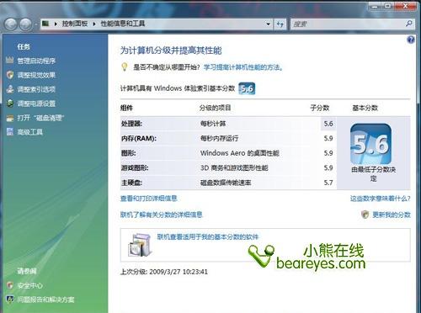Open 安全中心 under See also

pyautogui.click(x=30, y=285)
